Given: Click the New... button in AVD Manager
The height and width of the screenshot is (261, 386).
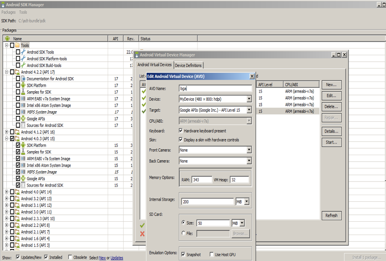Looking at the screenshot, I should (x=331, y=85).
